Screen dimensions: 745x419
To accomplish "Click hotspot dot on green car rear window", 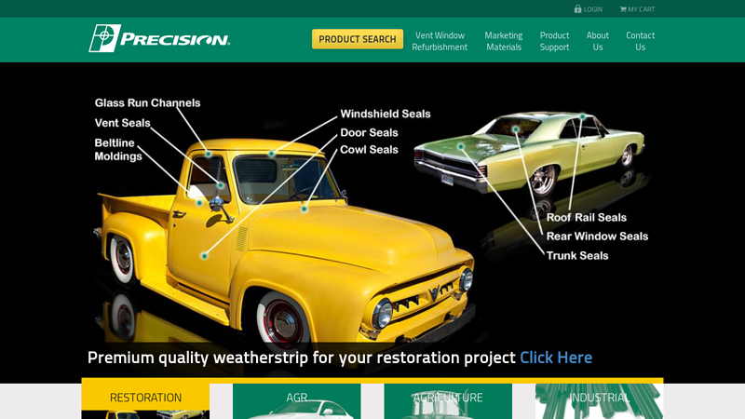I will tap(516, 129).
